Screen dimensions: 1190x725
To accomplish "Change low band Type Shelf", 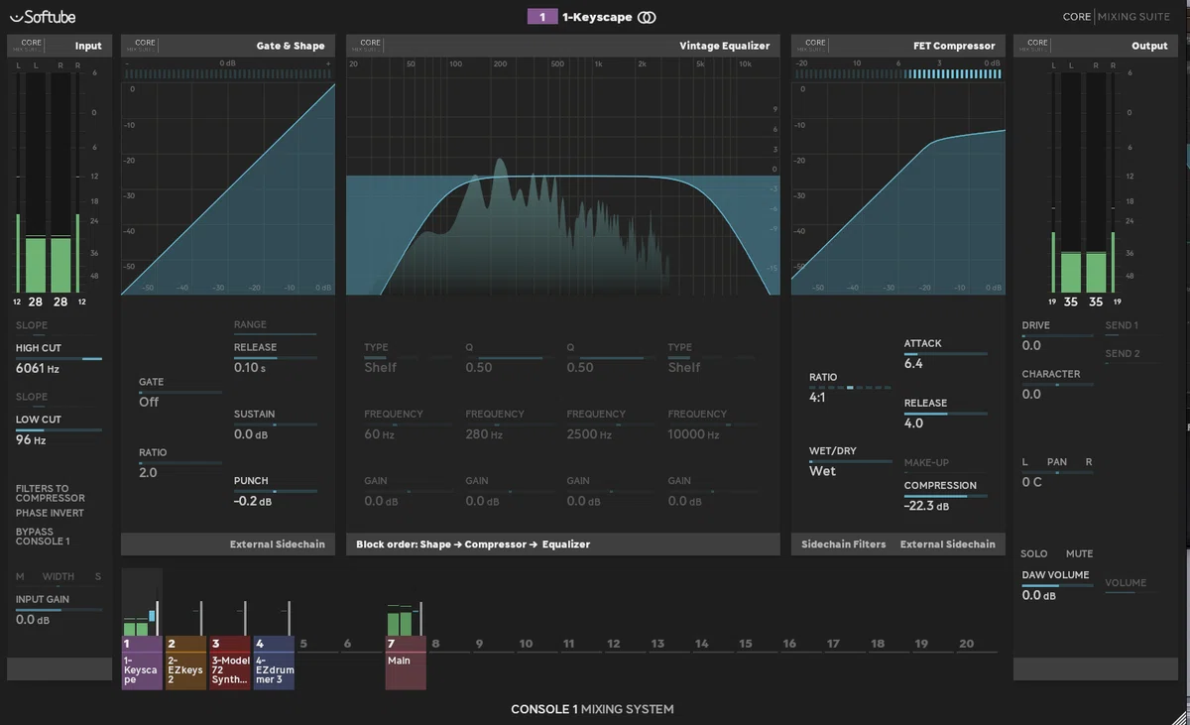I will click(380, 367).
